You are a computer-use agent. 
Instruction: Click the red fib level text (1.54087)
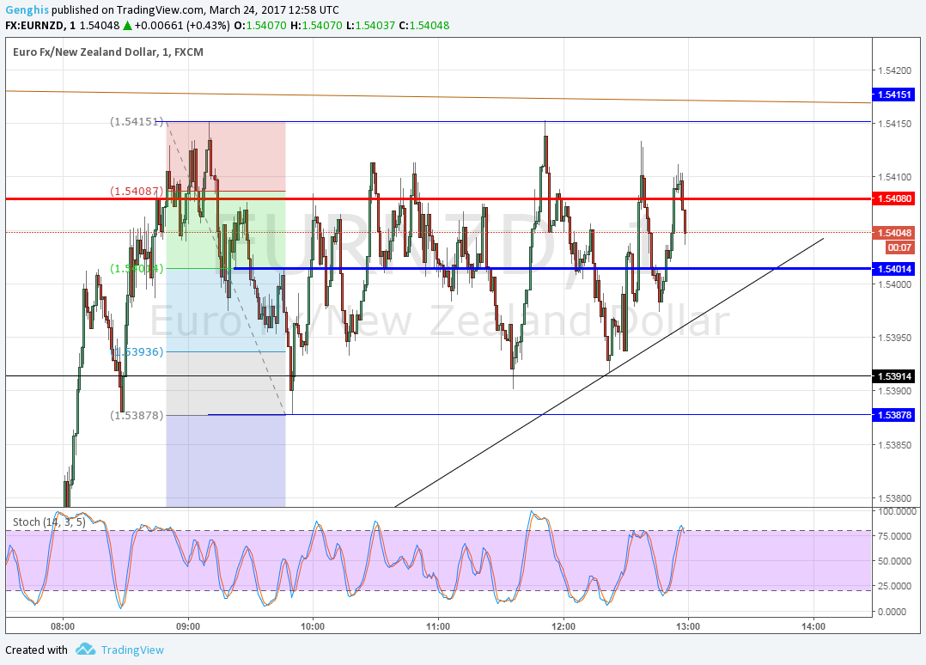[137, 191]
